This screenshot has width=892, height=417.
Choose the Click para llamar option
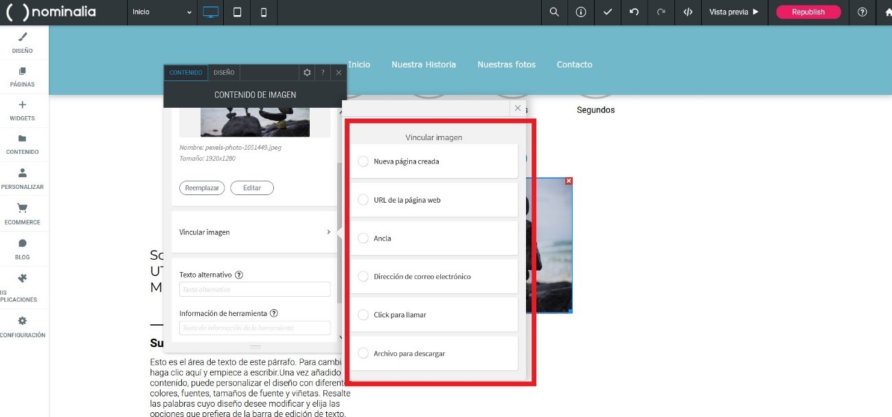tap(364, 315)
